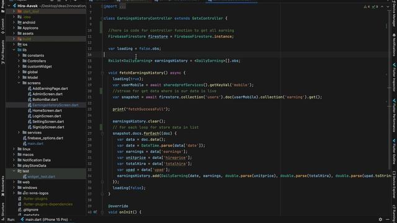The height and width of the screenshot is (223, 397).
Task: Open the Bookmarks tool window tab
Action: 2,186
